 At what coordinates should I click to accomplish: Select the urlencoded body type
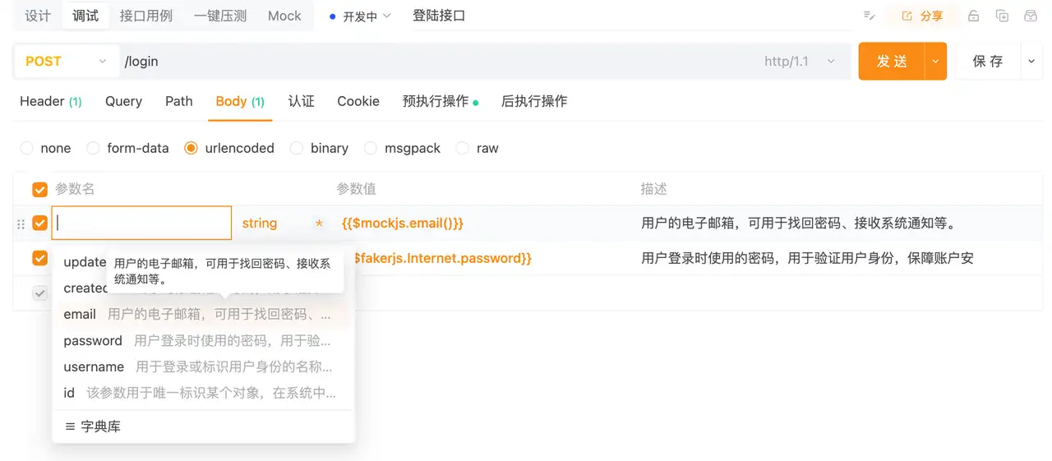(229, 148)
